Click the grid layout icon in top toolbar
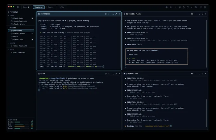The height and width of the screenshot is (140, 216). (x=180, y=7)
